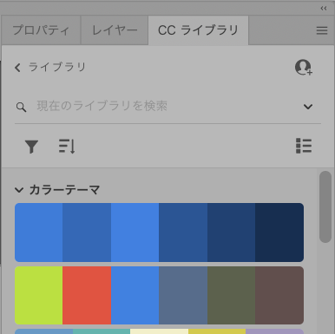This screenshot has height=334, width=335.
Task: Pick the slate blue swatch in second theme
Action: tap(183, 295)
